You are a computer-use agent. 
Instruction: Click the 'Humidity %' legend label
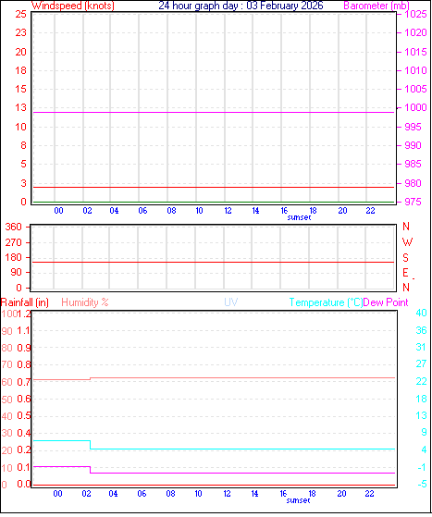point(85,302)
